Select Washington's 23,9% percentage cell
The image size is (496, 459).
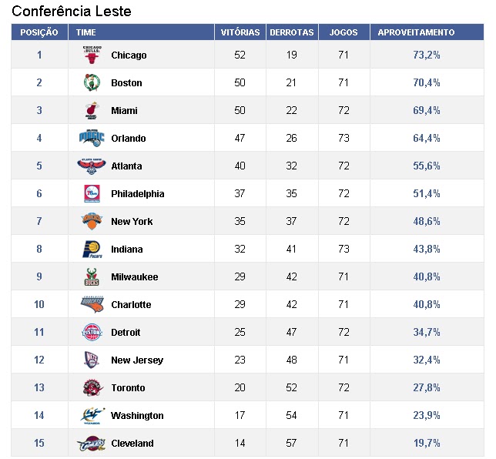coord(427,415)
